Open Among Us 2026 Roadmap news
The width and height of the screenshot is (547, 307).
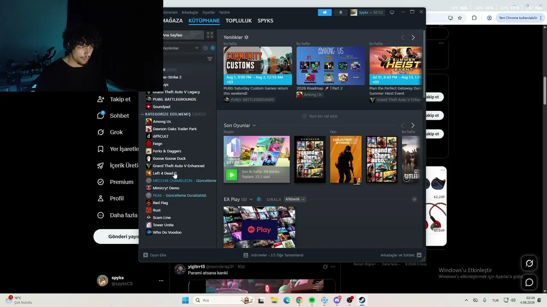331,66
